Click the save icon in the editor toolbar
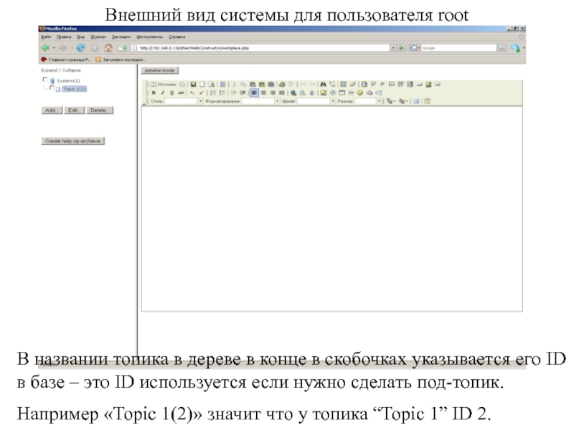 point(192,84)
